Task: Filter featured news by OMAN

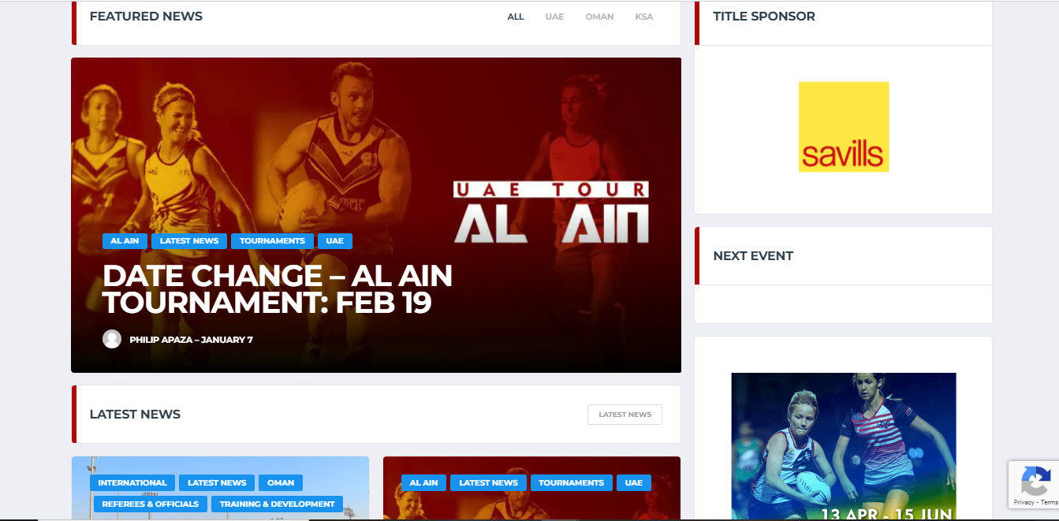Action: click(x=599, y=17)
